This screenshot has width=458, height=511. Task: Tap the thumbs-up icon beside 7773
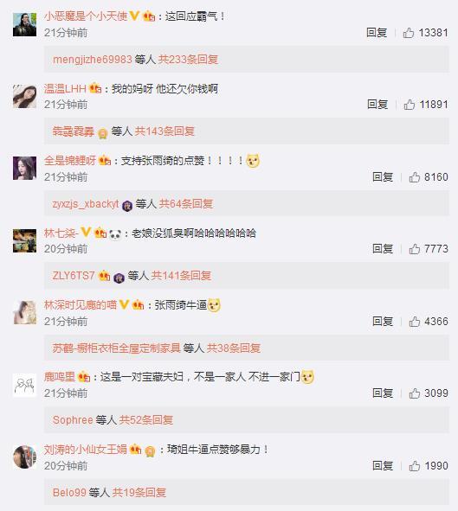[415, 249]
